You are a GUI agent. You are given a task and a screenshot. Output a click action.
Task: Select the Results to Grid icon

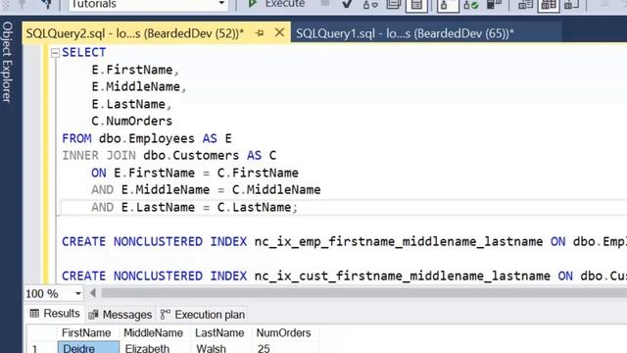click(x=549, y=5)
